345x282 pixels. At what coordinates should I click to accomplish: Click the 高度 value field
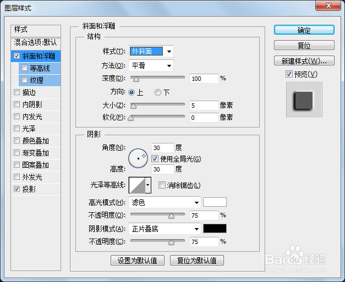pyautogui.click(x=163, y=169)
